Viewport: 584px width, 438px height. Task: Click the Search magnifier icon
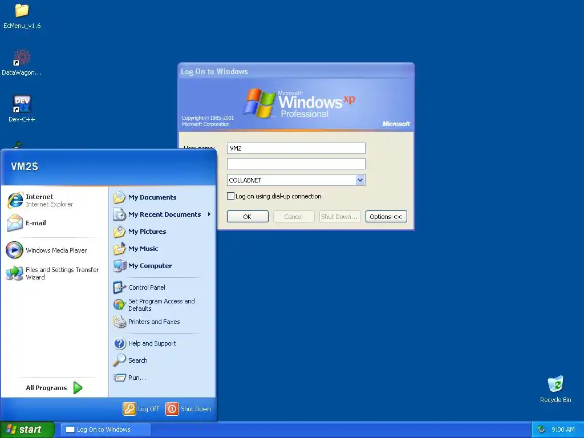tap(120, 360)
